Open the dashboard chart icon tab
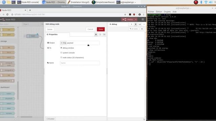 click(140, 24)
